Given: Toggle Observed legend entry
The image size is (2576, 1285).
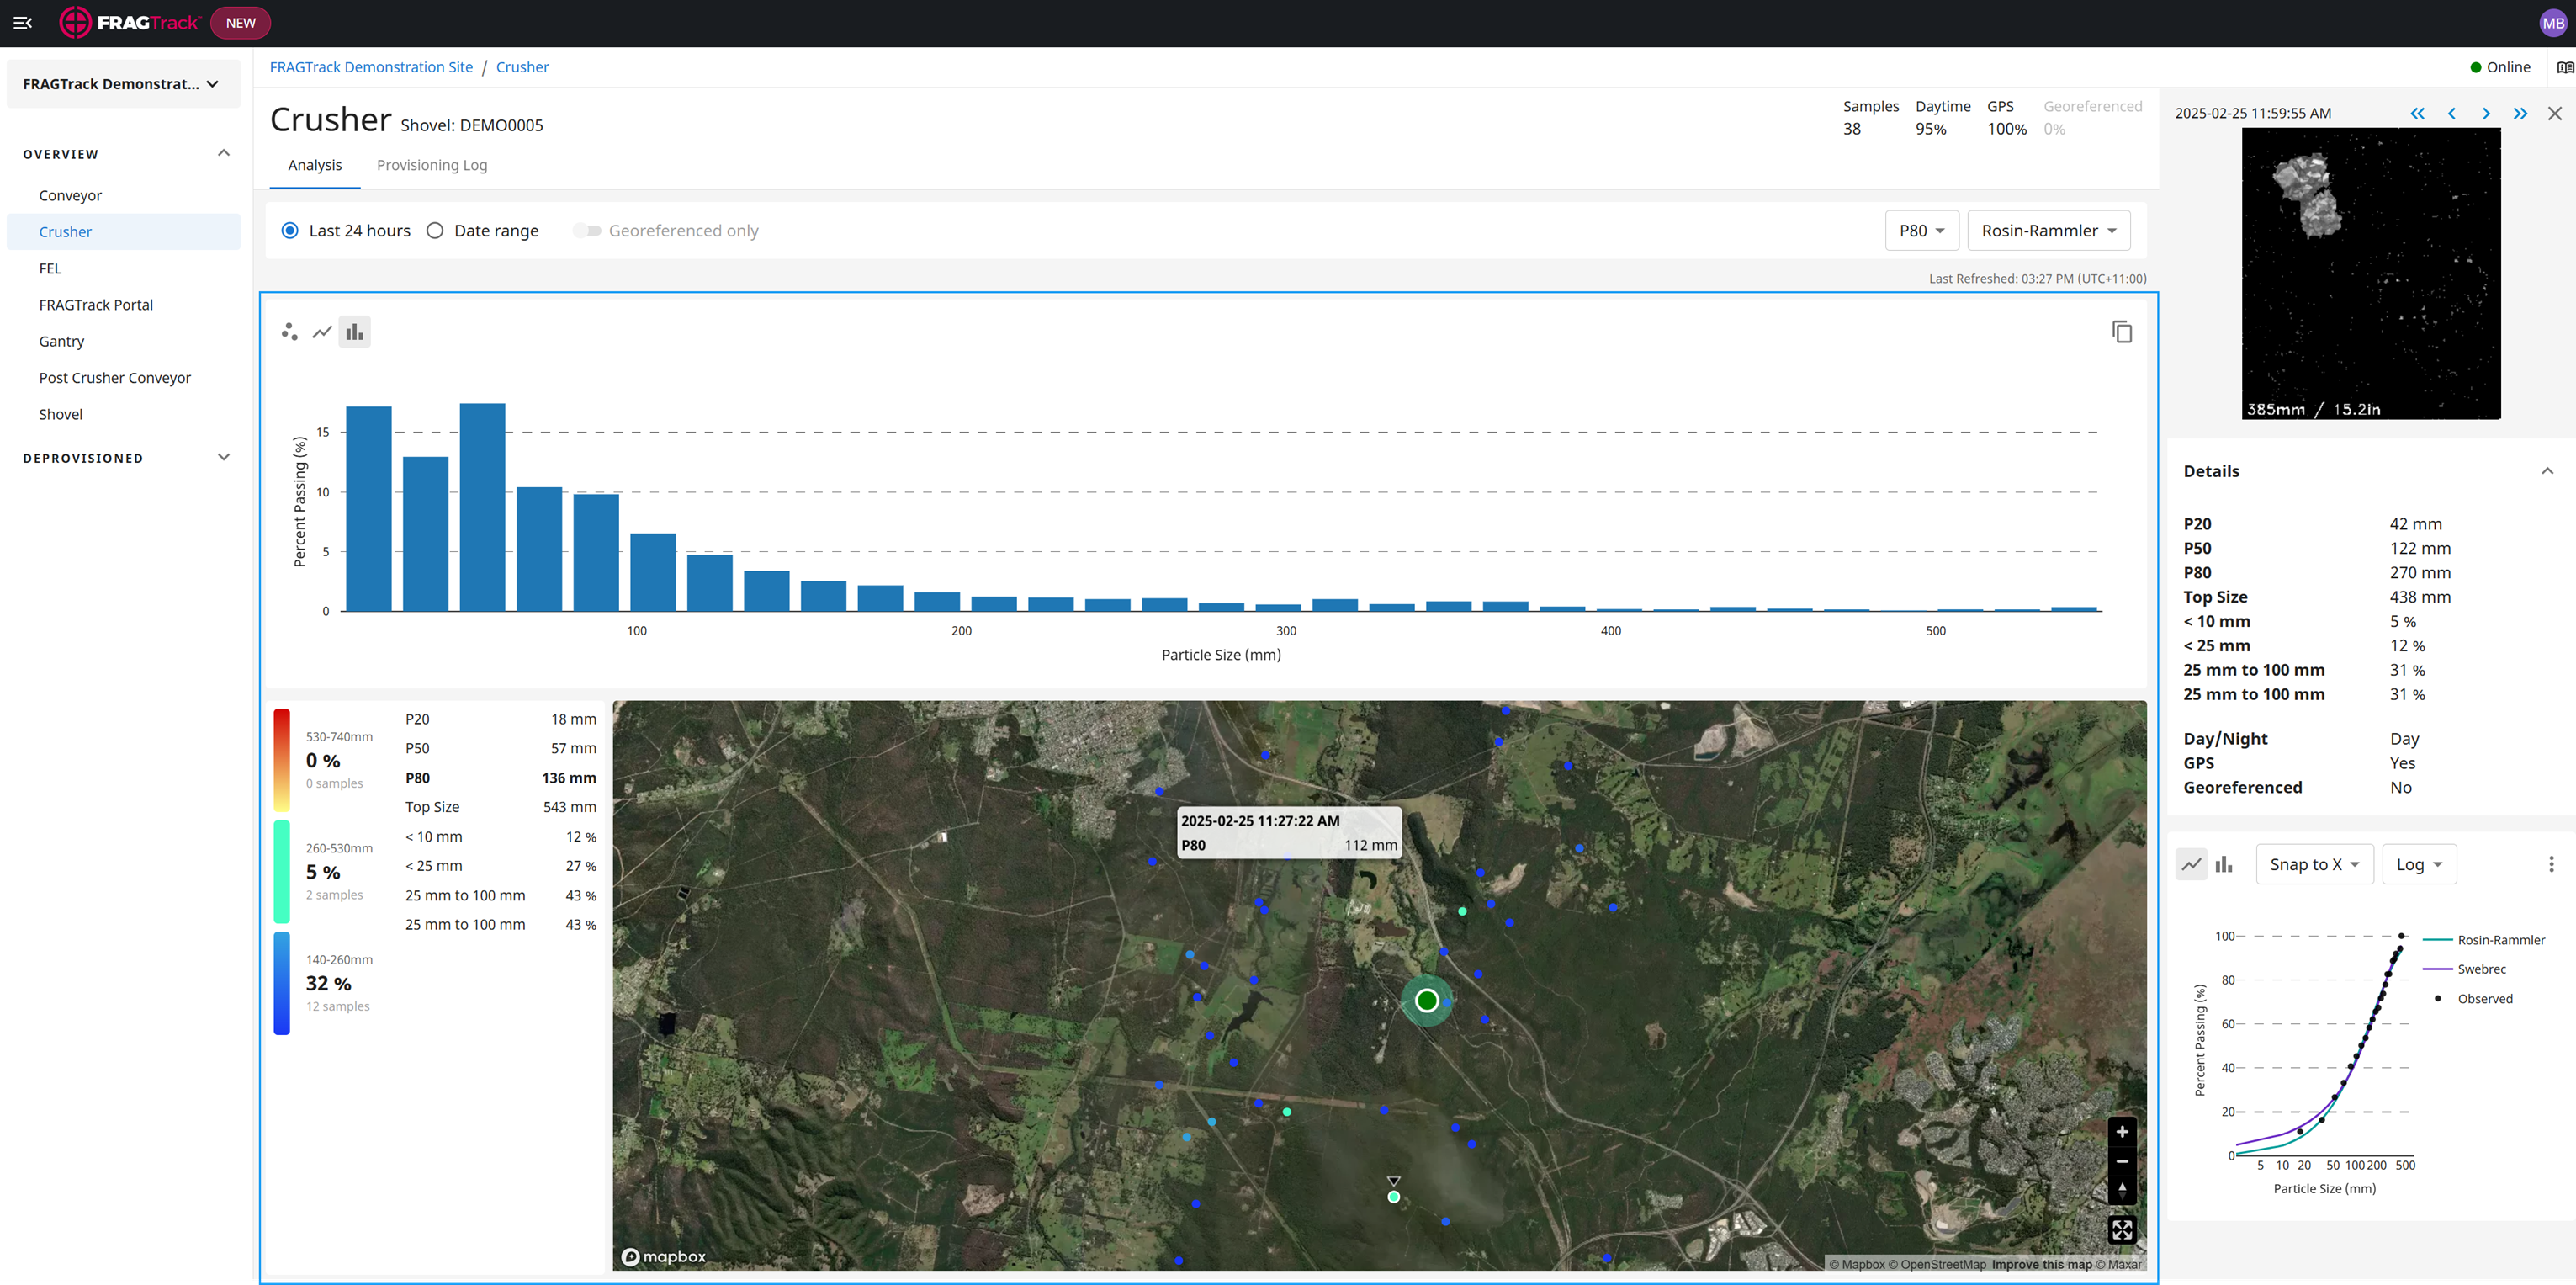Looking at the screenshot, I should click(2472, 999).
